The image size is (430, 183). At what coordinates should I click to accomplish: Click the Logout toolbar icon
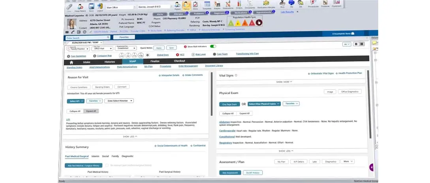tap(100, 7)
